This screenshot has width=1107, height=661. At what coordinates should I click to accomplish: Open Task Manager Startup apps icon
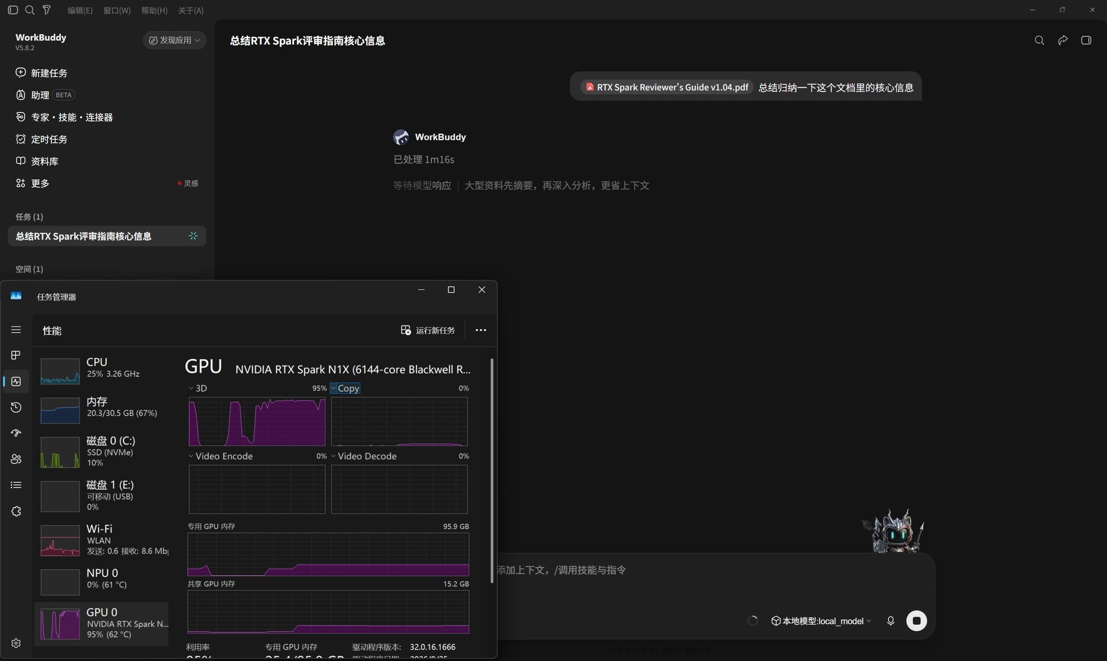coord(16,433)
